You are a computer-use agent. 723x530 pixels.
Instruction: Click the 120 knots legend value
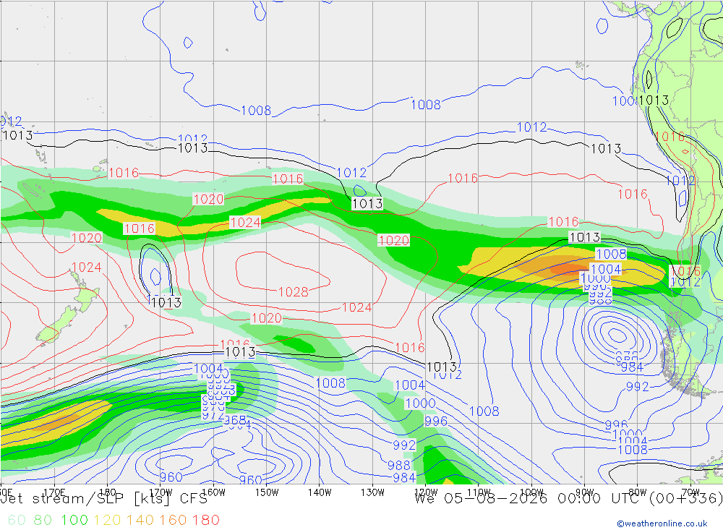pyautogui.click(x=108, y=520)
